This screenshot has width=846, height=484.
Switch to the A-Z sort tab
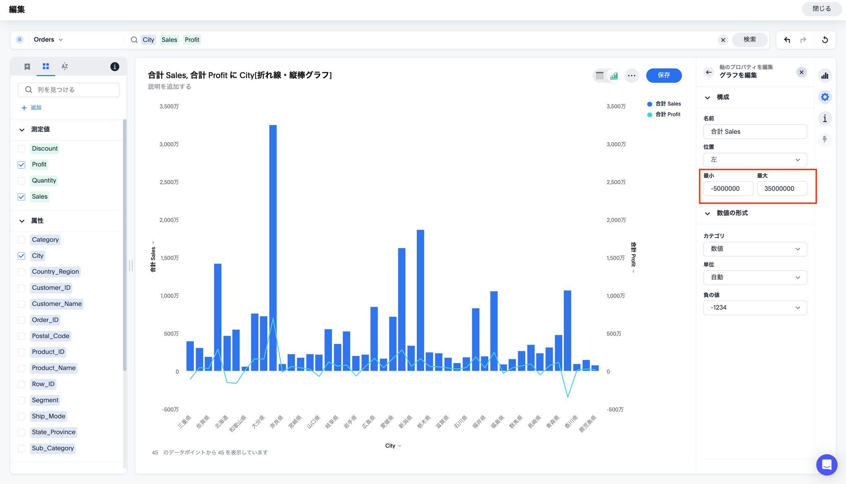[x=64, y=66]
